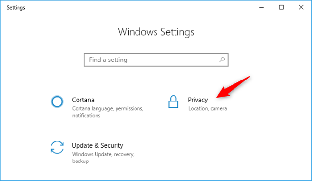Minimize the Settings window
This screenshot has width=312, height=181.
coord(261,8)
